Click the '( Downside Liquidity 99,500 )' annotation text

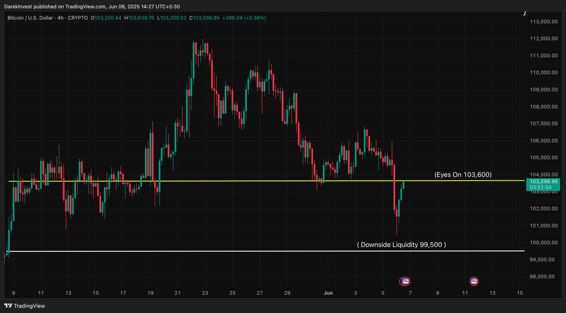click(x=401, y=245)
